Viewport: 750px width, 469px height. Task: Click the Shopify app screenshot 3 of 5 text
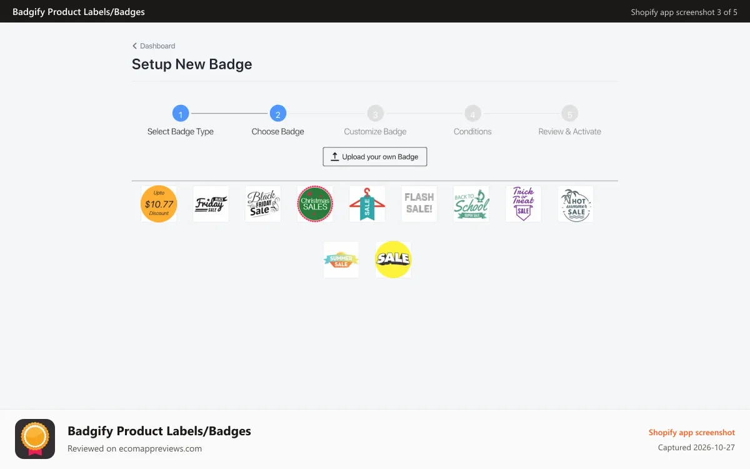(x=684, y=12)
